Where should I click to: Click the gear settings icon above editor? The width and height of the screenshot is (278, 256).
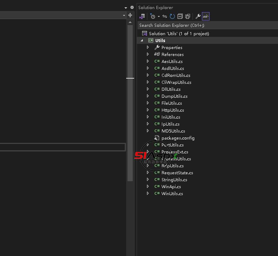(x=132, y=7)
